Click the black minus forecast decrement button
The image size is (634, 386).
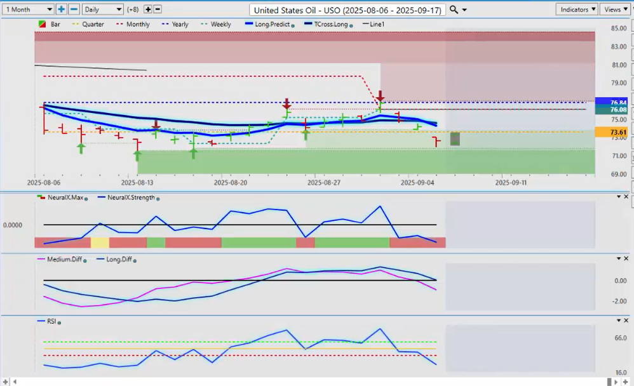pyautogui.click(x=158, y=10)
